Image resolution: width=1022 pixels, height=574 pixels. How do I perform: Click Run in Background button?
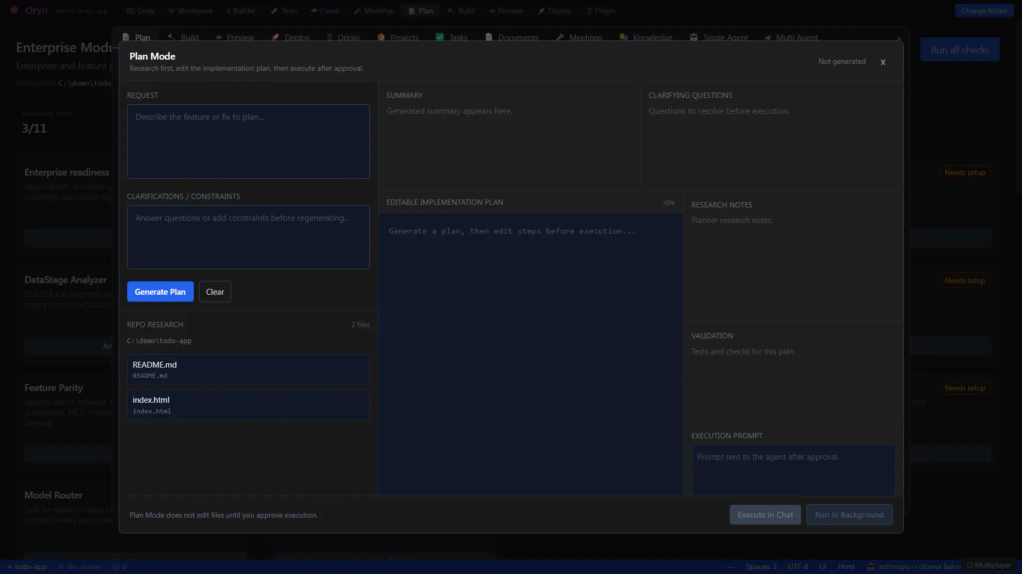tap(849, 514)
